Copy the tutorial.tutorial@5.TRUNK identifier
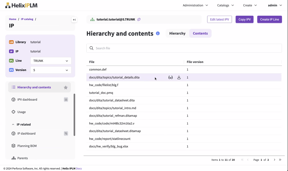This screenshot has height=171, width=288. 139,20
